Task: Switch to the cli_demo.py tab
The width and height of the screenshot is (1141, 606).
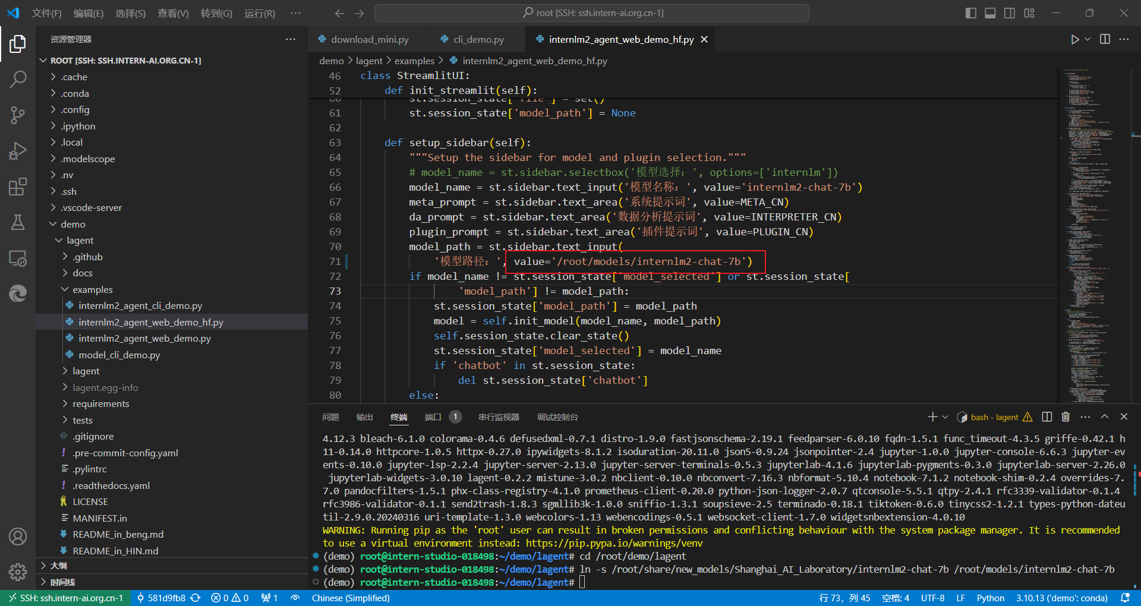Action: click(x=478, y=39)
